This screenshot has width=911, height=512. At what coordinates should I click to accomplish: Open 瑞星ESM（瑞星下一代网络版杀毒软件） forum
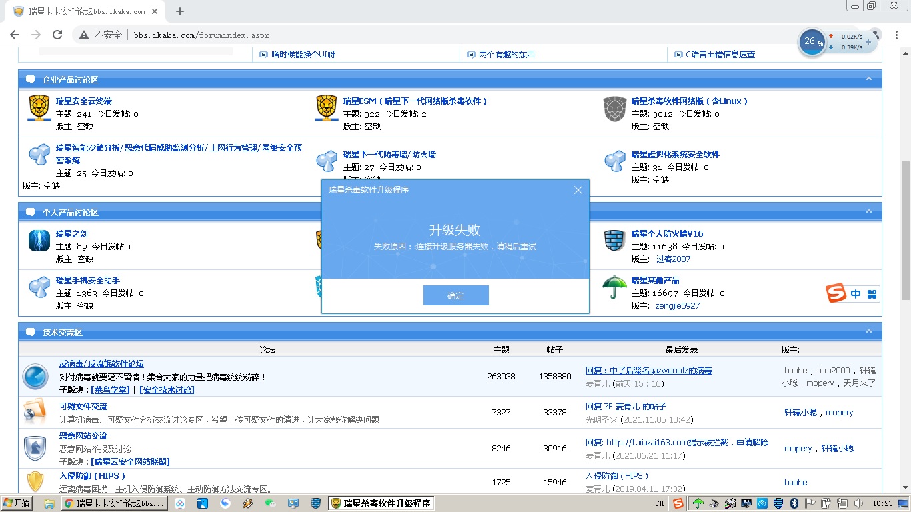(x=415, y=101)
